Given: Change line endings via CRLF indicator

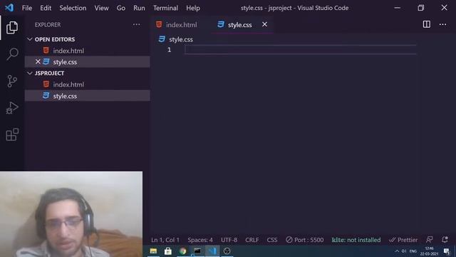Looking at the screenshot, I should [252, 240].
